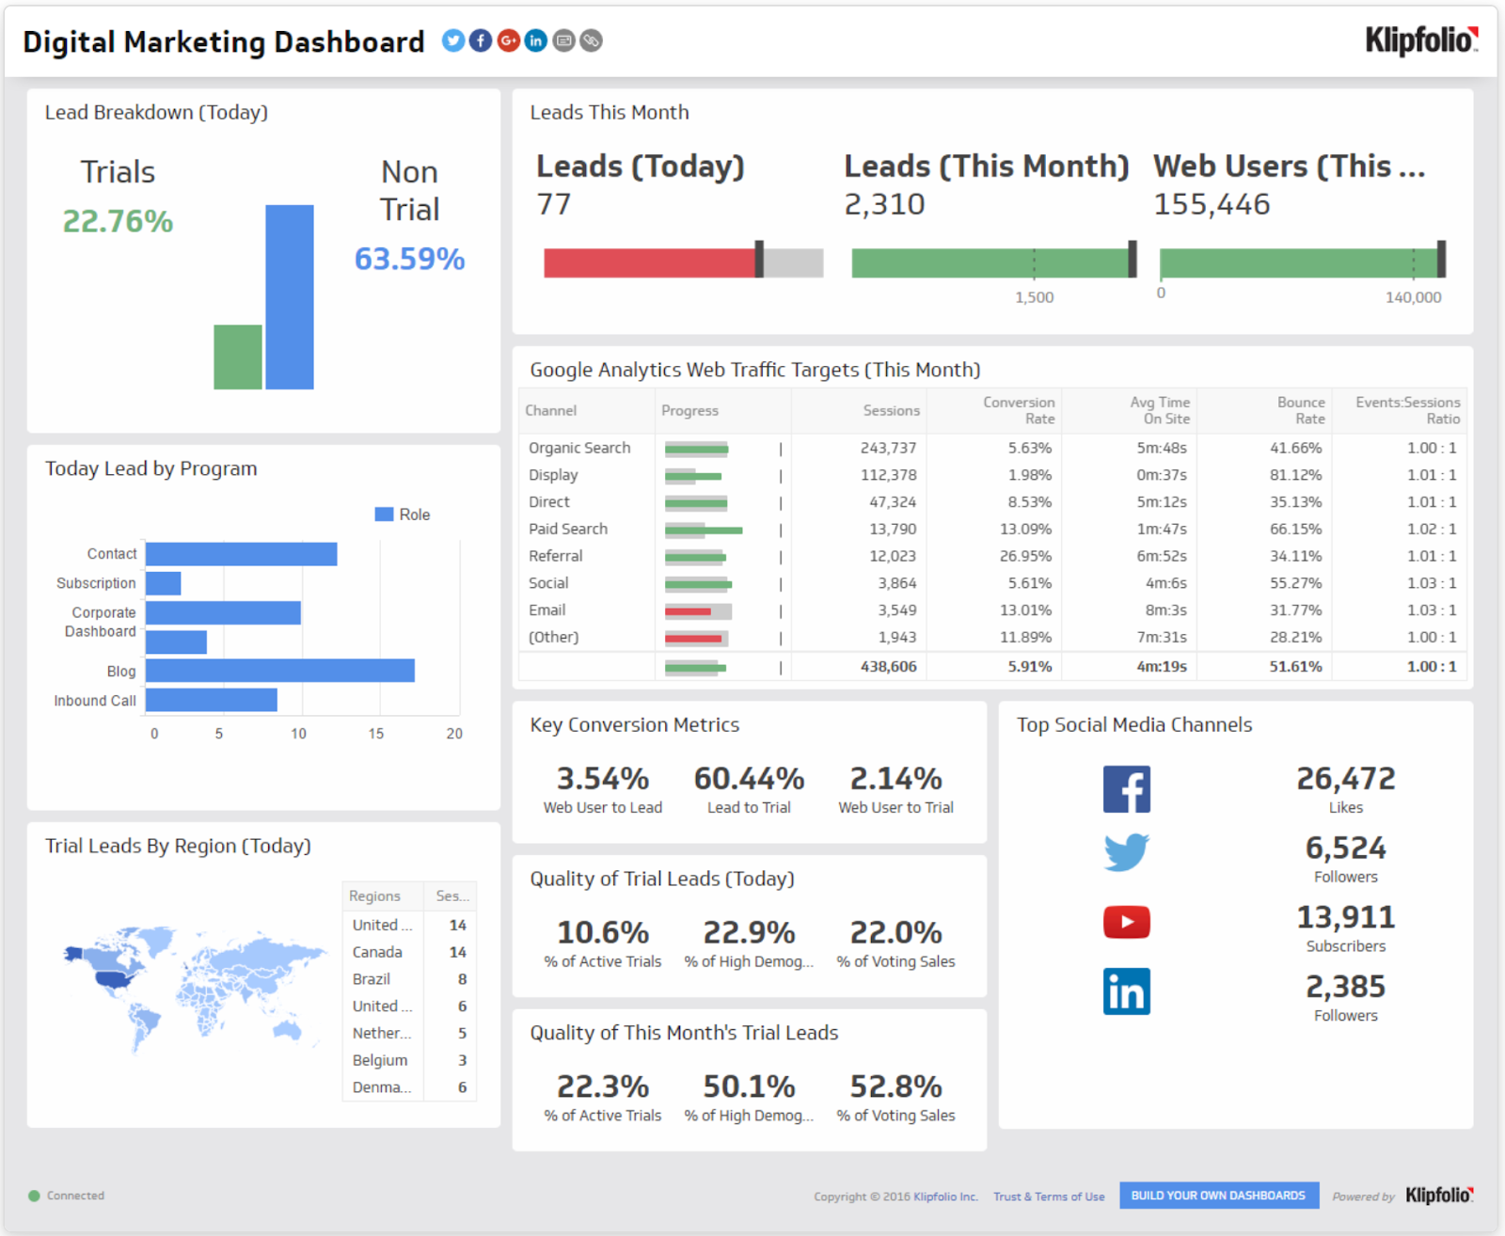The height and width of the screenshot is (1236, 1505).
Task: Click the YouTube subscribers icon
Action: (1126, 922)
